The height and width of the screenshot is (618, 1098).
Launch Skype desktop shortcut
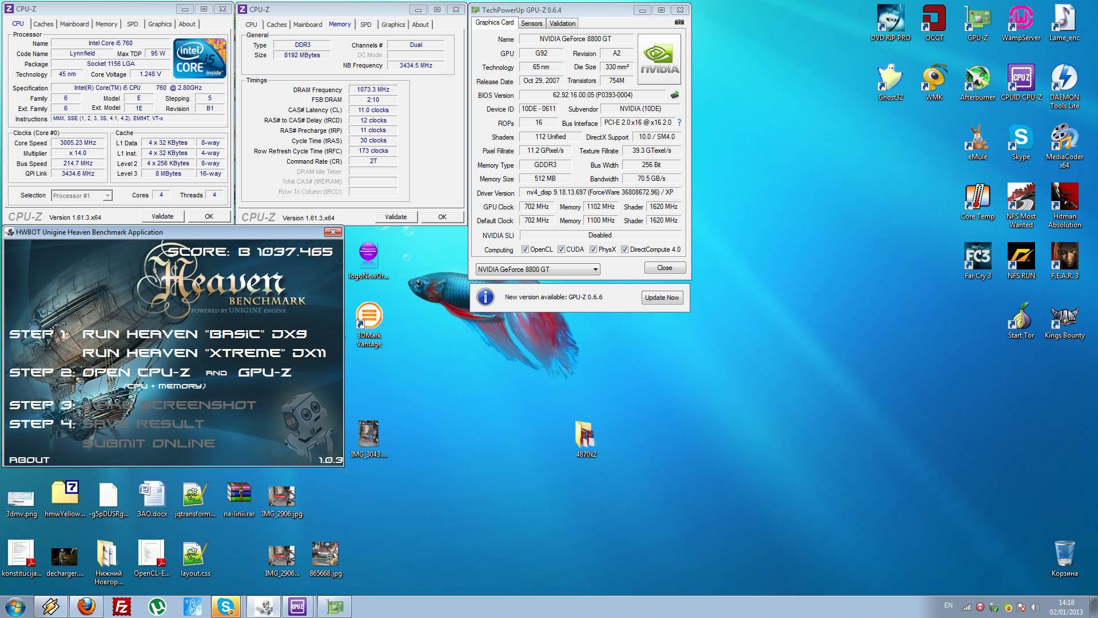[1021, 142]
